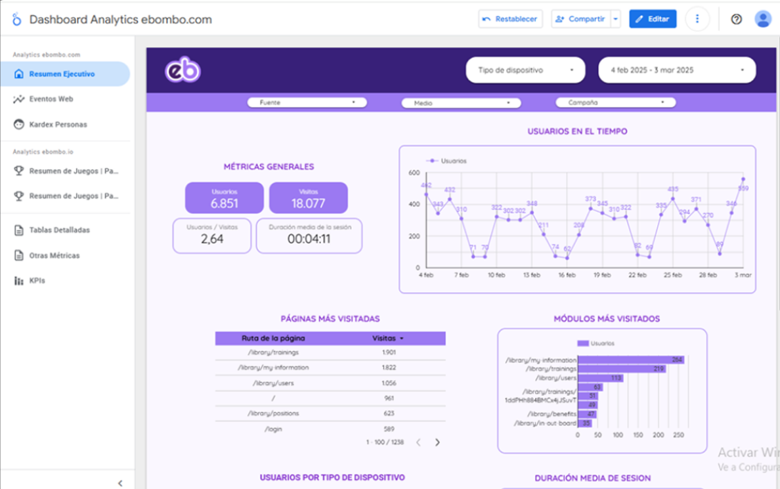
Task: Expand the Medio filter dropdown
Action: (461, 103)
